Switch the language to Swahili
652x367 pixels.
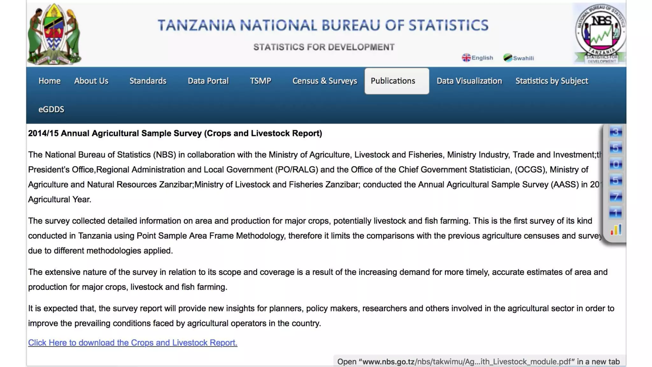523,58
